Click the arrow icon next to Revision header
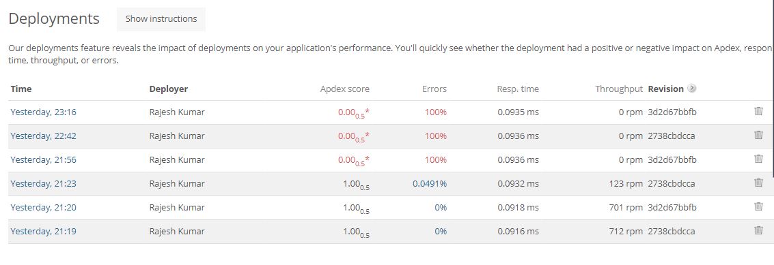The width and height of the screenshot is (774, 265). [692, 89]
